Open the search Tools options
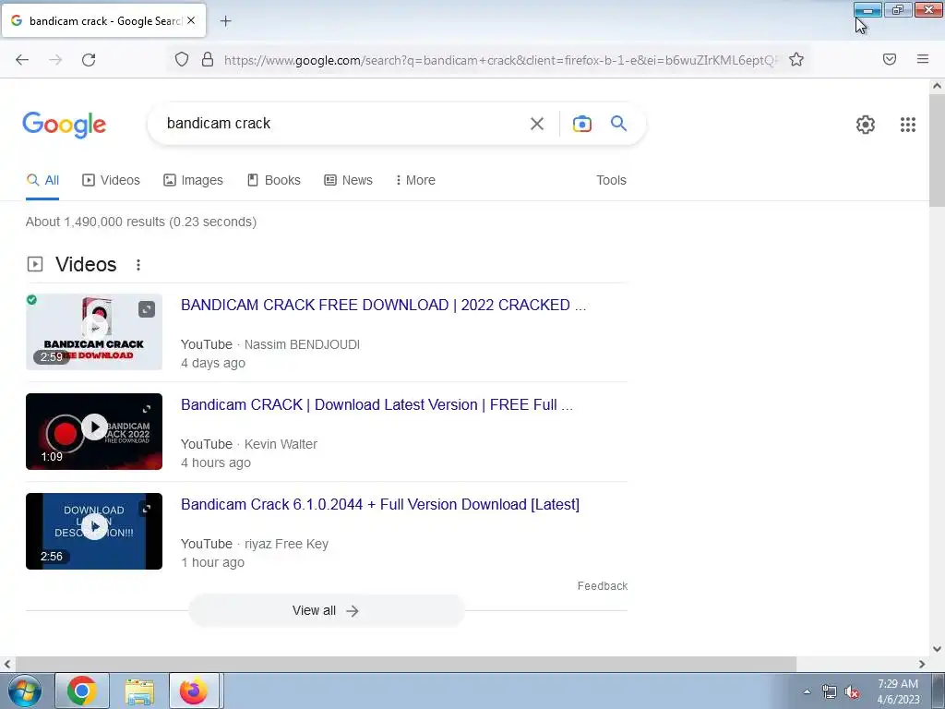The height and width of the screenshot is (709, 945). click(x=611, y=180)
